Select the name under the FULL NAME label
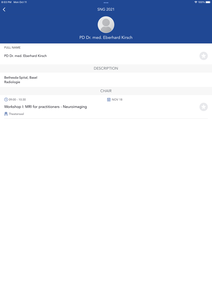This screenshot has width=212, height=284. tap(25, 56)
